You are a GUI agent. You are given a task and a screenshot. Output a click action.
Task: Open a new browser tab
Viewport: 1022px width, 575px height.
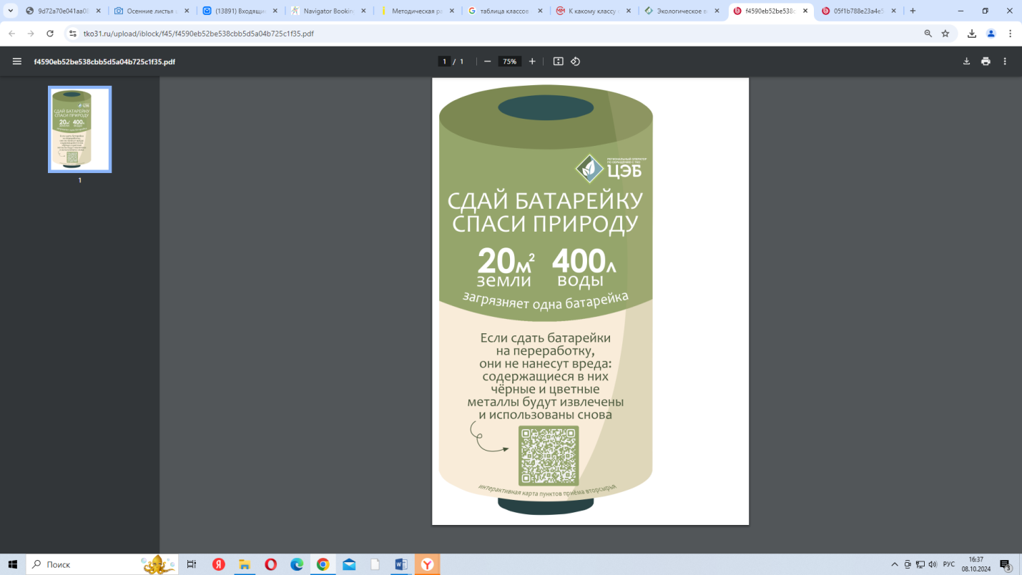pyautogui.click(x=913, y=11)
